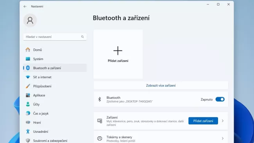This screenshot has width=254, height=143.
Task: Click the Tiskárny a skenery printer icon
Action: 100,138
